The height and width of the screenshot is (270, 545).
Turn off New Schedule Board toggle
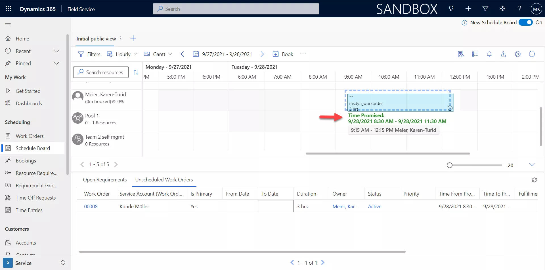(x=525, y=22)
